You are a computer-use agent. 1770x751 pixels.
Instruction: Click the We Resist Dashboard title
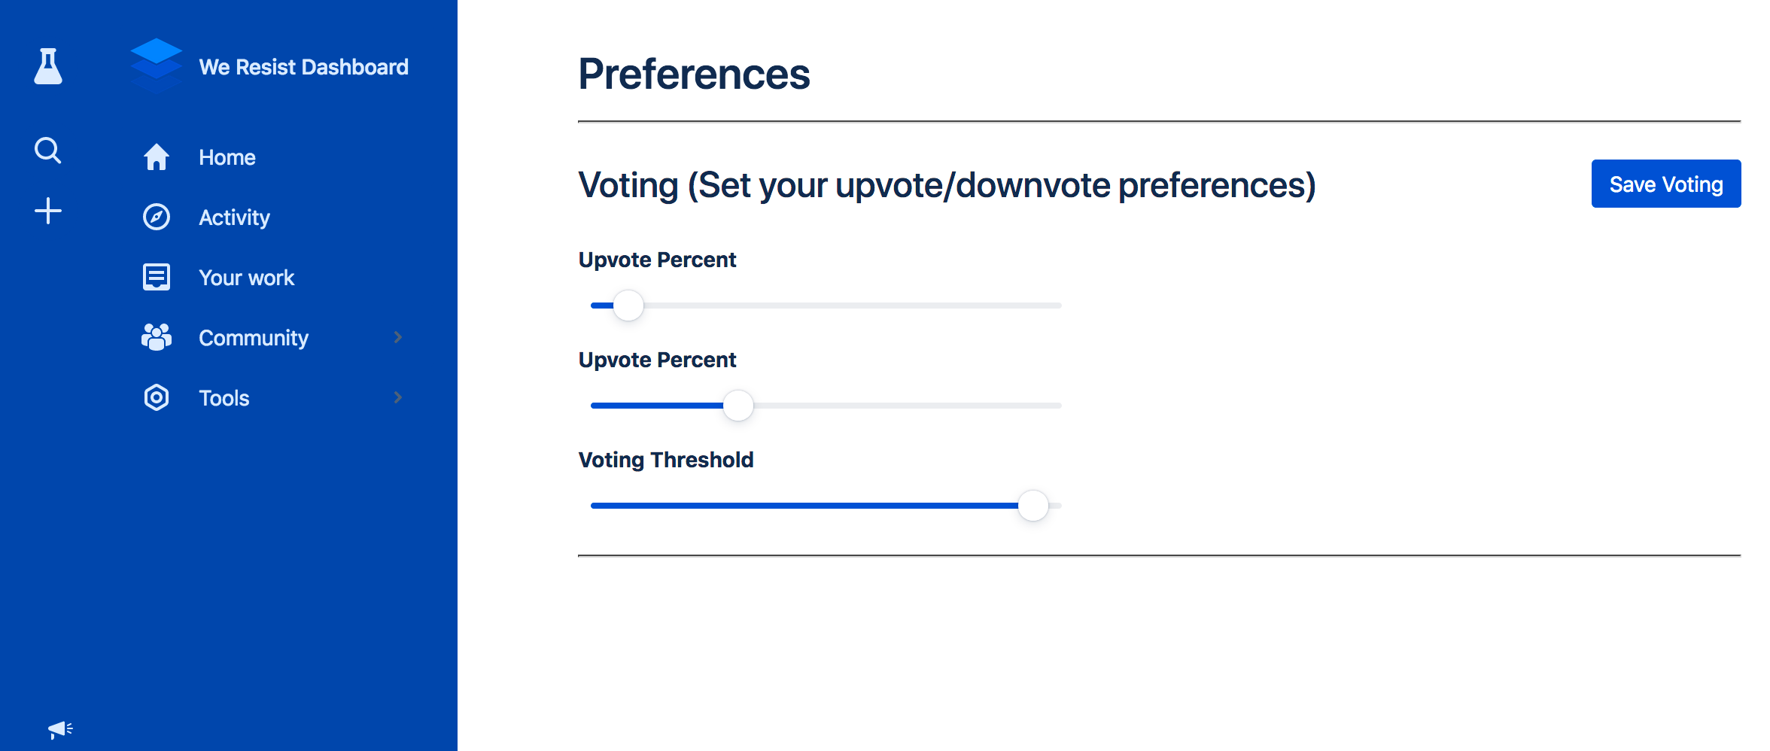pos(303,67)
